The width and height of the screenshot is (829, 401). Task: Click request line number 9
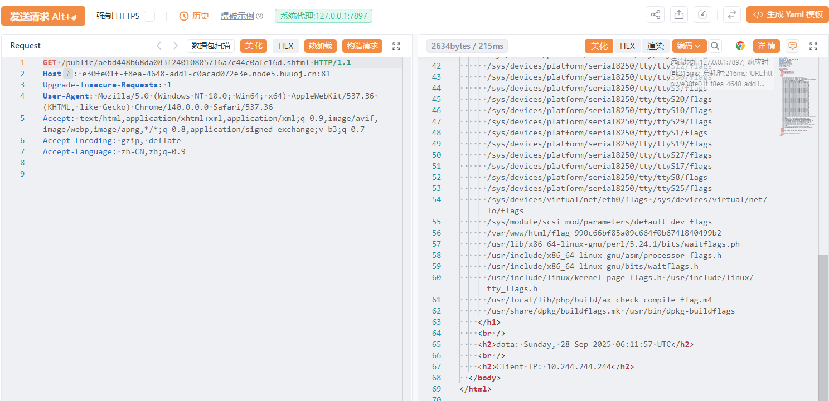pos(22,174)
